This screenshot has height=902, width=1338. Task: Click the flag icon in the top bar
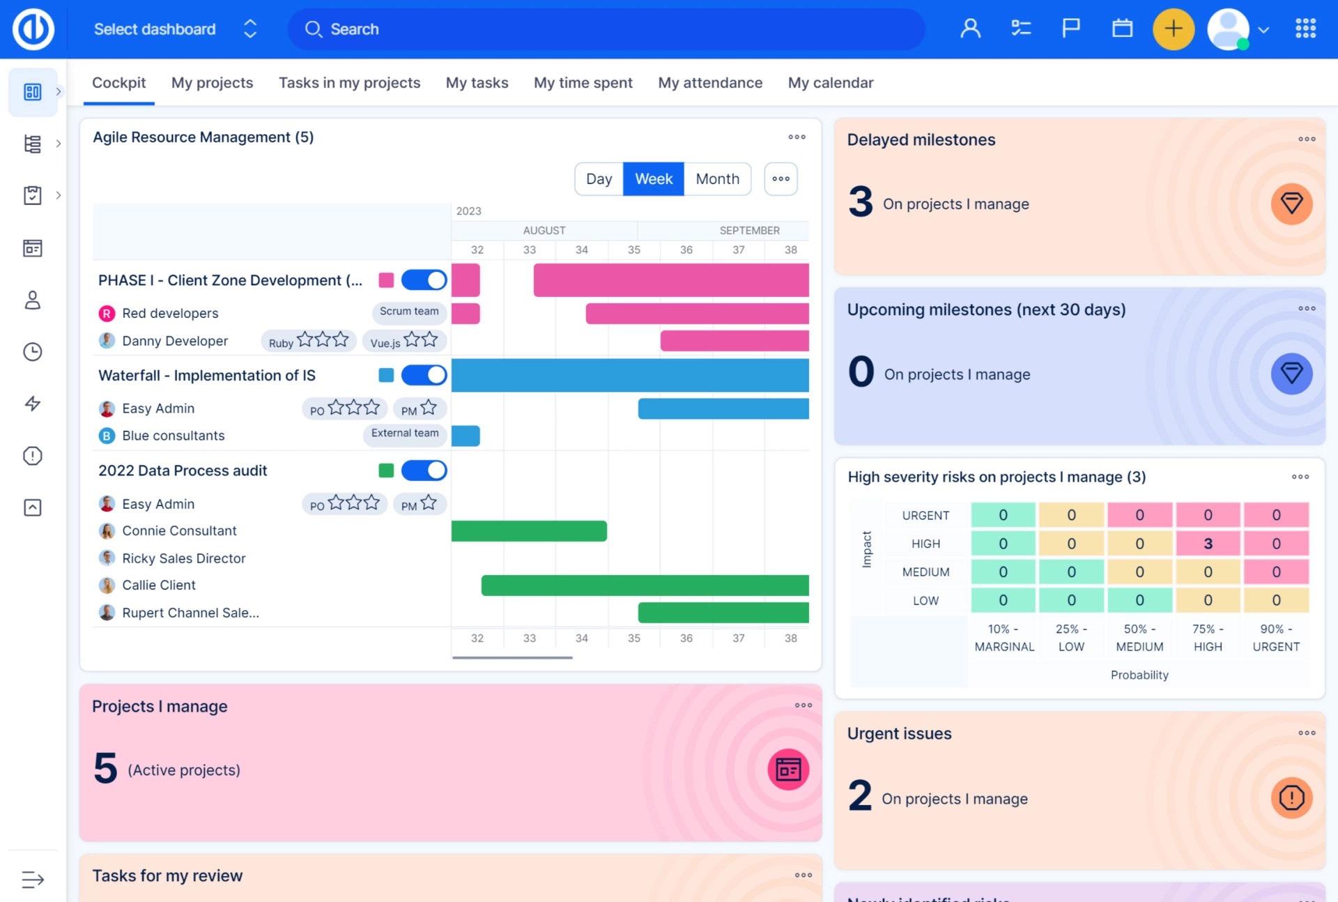[x=1071, y=29]
